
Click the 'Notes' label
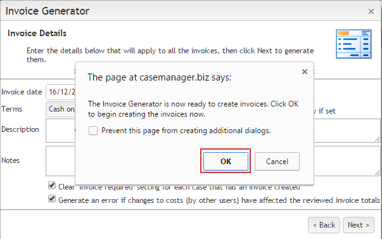click(11, 160)
